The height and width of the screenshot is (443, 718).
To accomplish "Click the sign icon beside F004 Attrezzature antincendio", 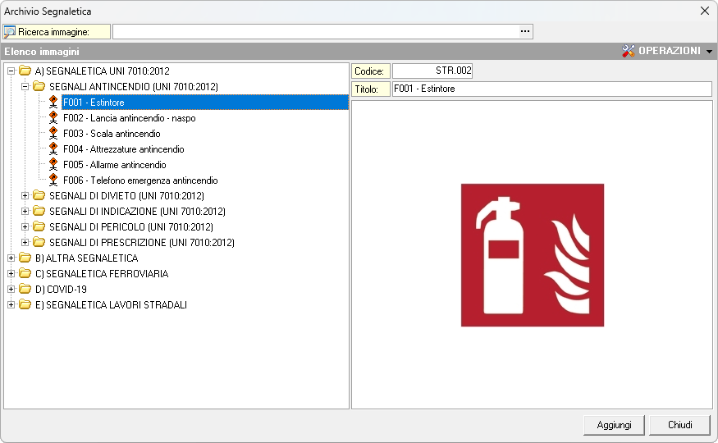I will 53,149.
